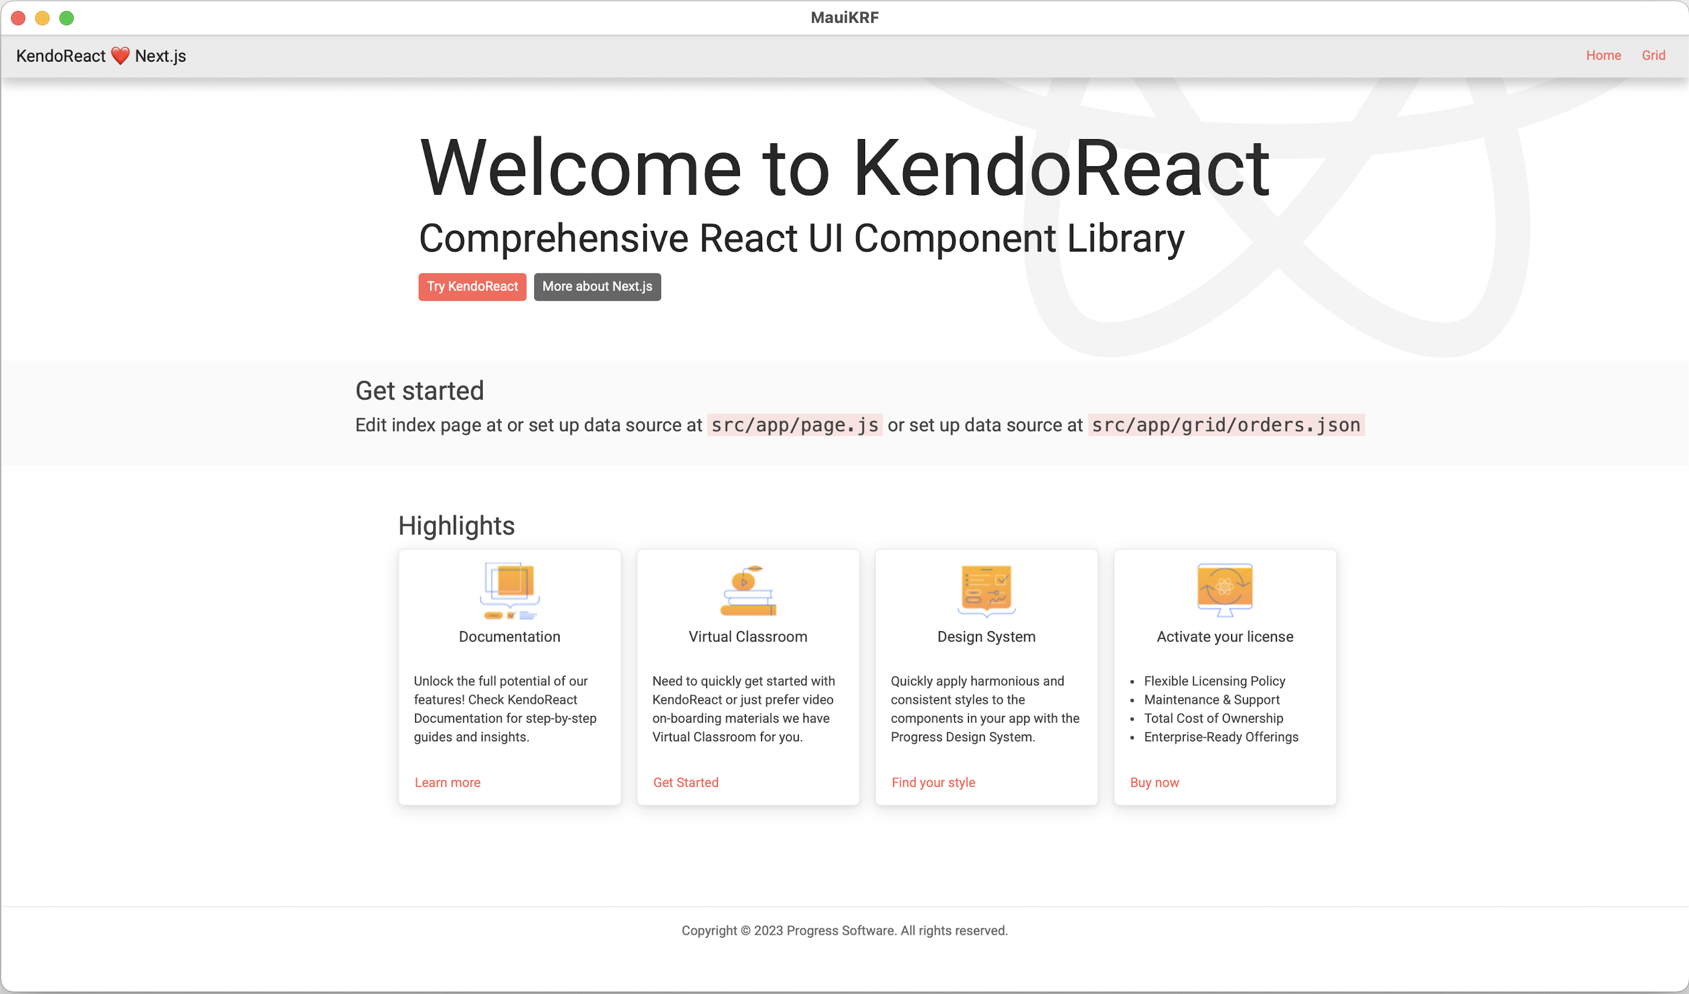Click the src/app/grid/orders.json code snippet
The height and width of the screenshot is (994, 1689).
pos(1227,424)
